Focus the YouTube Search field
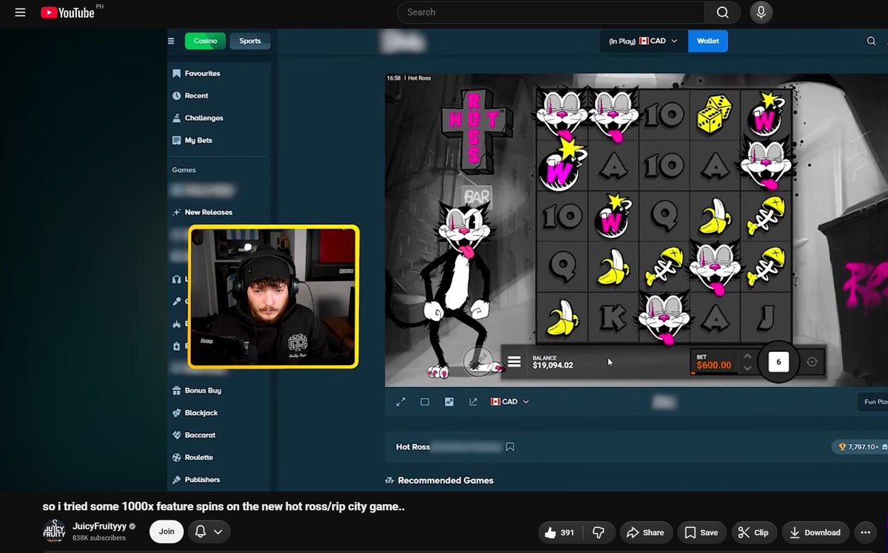The image size is (888, 553). click(x=551, y=12)
